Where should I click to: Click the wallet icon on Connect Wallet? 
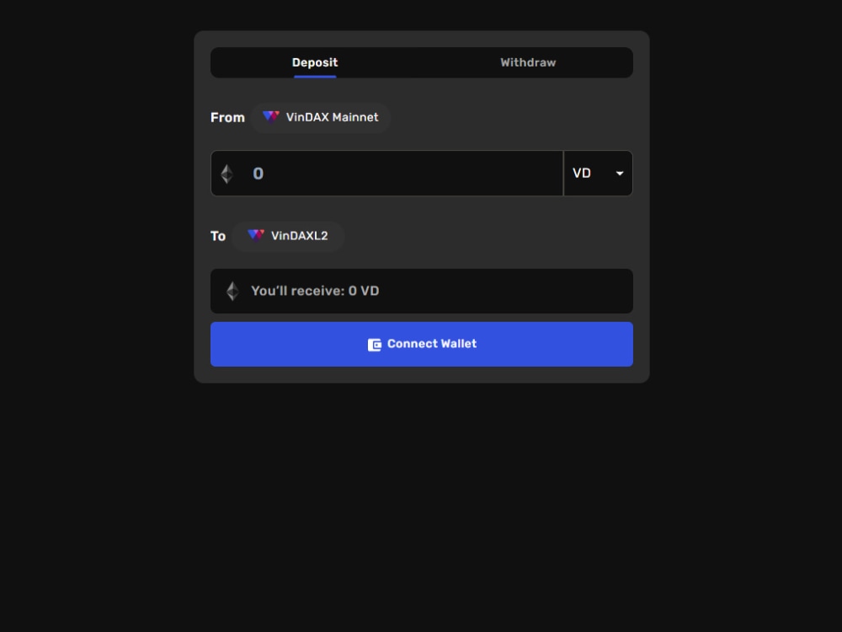point(375,345)
